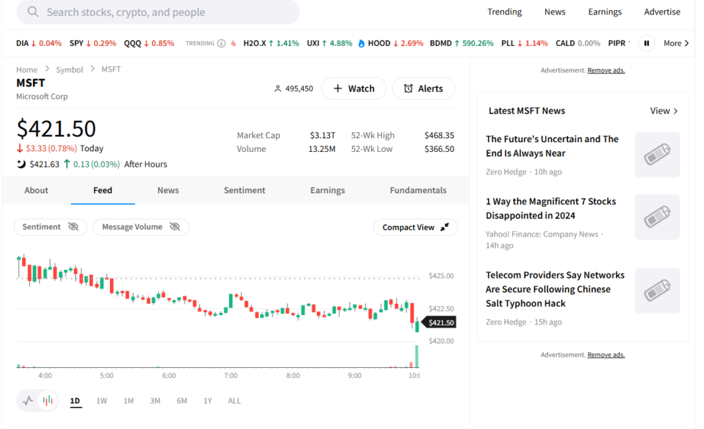
Task: Click the search magnifier icon
Action: click(33, 12)
